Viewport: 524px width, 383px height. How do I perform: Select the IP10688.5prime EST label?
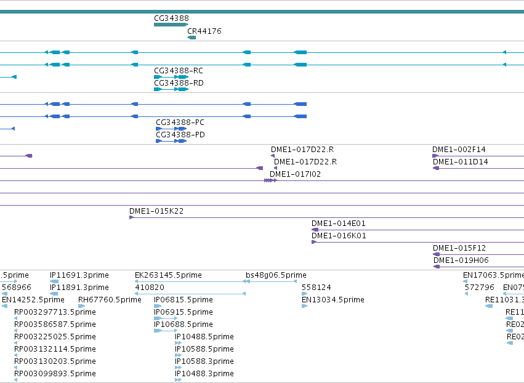coord(183,325)
